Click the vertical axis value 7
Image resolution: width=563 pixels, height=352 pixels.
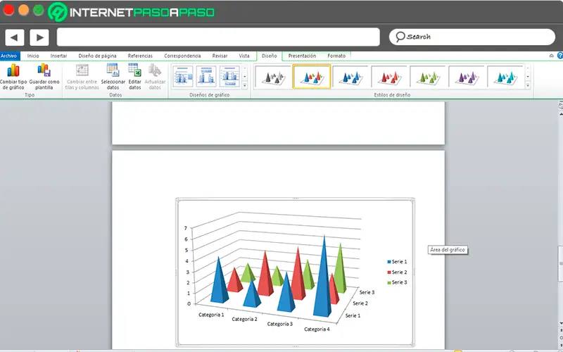(186, 228)
